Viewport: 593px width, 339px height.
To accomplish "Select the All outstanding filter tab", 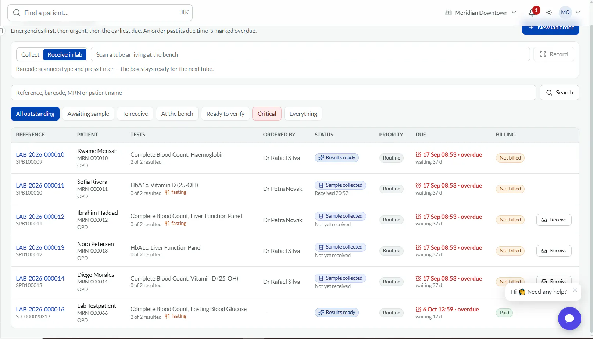I will click(35, 114).
